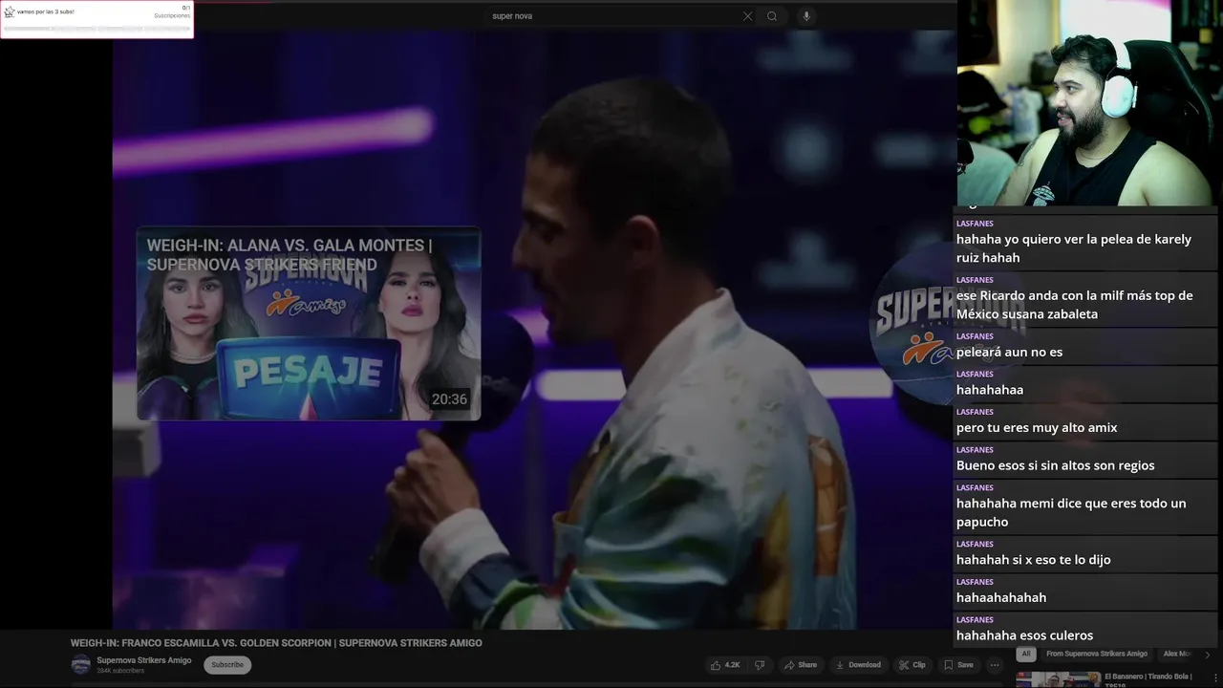Click chat message 'Bueno esos si sin altos son regios'
The image size is (1223, 688).
click(x=1085, y=460)
